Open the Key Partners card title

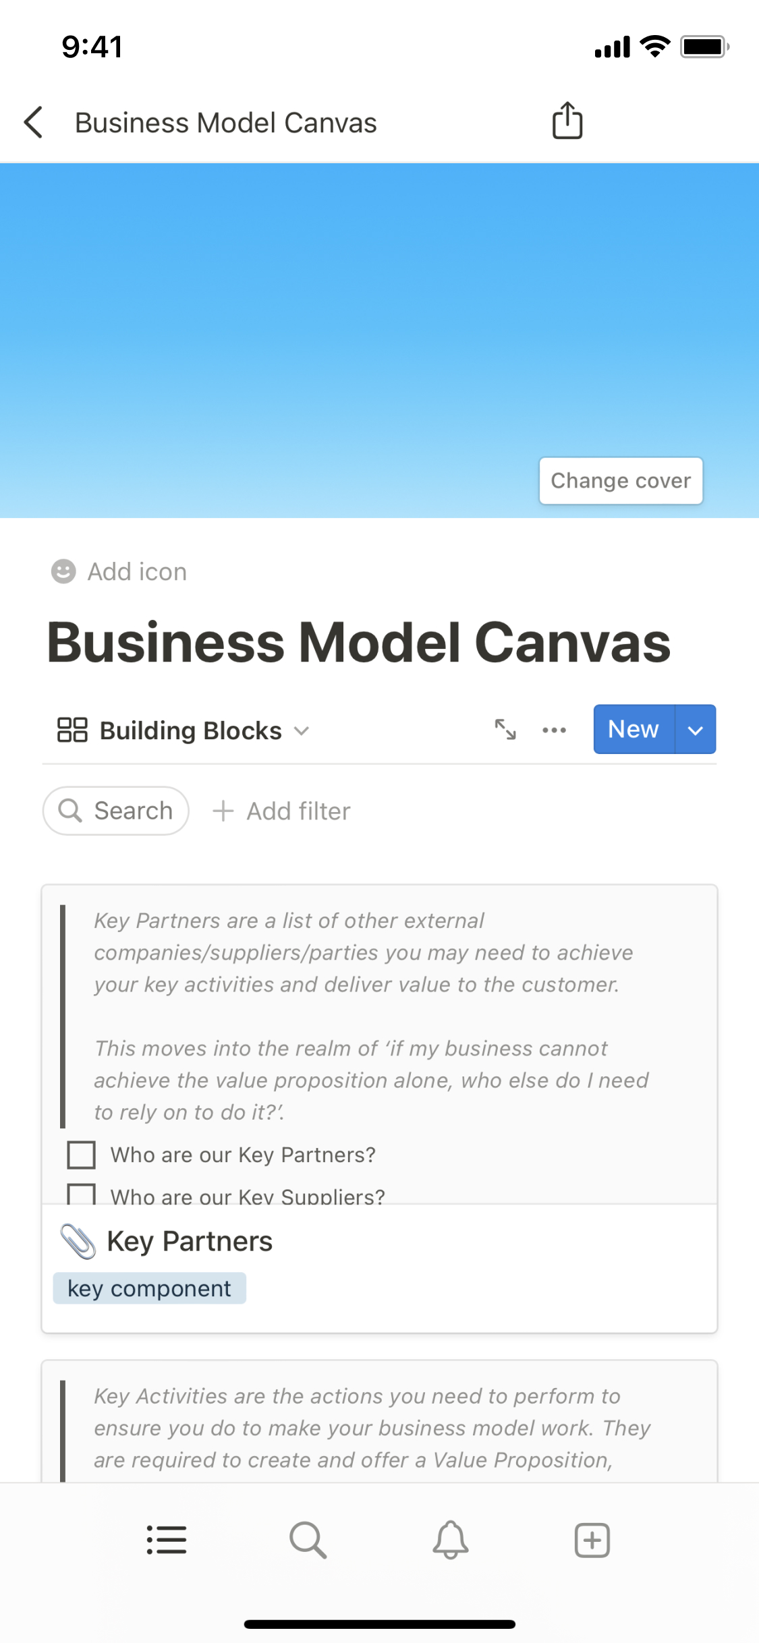190,1241
